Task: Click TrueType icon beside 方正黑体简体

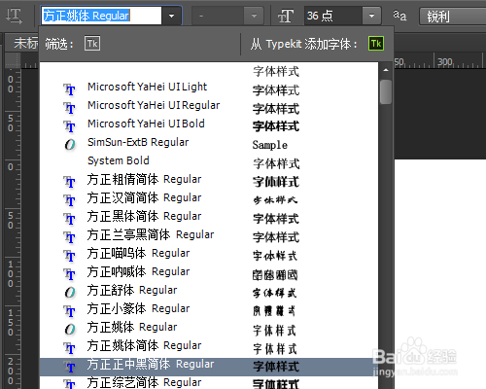Action: coord(70,219)
